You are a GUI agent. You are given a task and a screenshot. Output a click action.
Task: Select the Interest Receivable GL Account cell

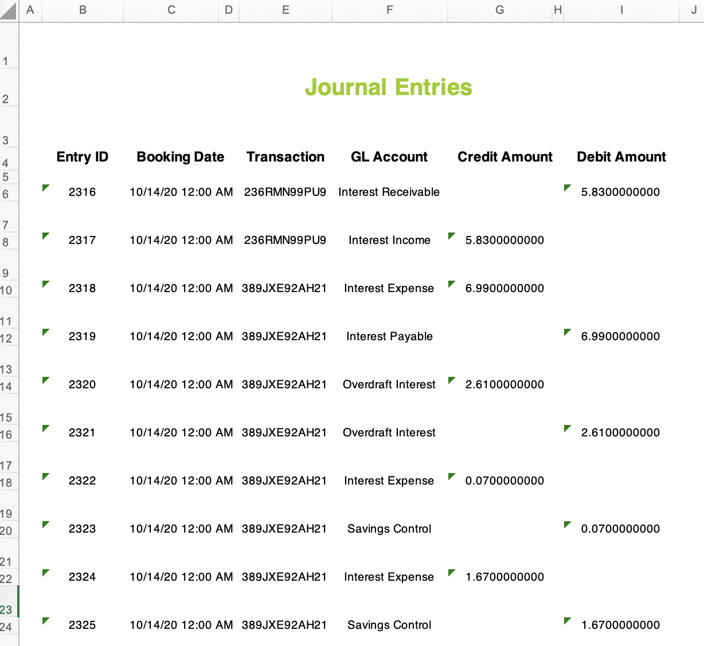(x=389, y=192)
